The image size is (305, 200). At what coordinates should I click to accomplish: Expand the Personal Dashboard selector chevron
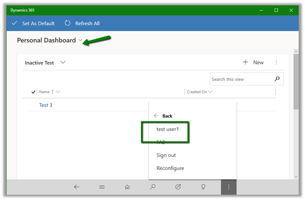(x=81, y=41)
